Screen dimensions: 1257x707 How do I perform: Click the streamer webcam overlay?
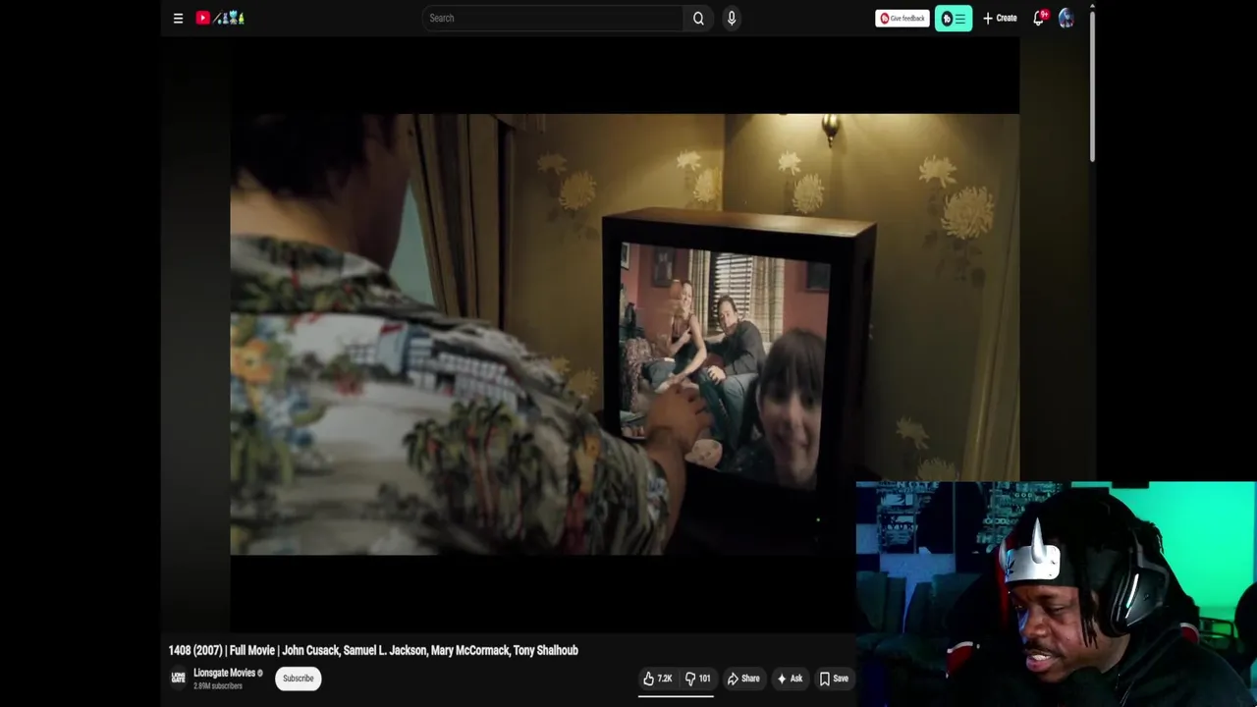(1056, 594)
